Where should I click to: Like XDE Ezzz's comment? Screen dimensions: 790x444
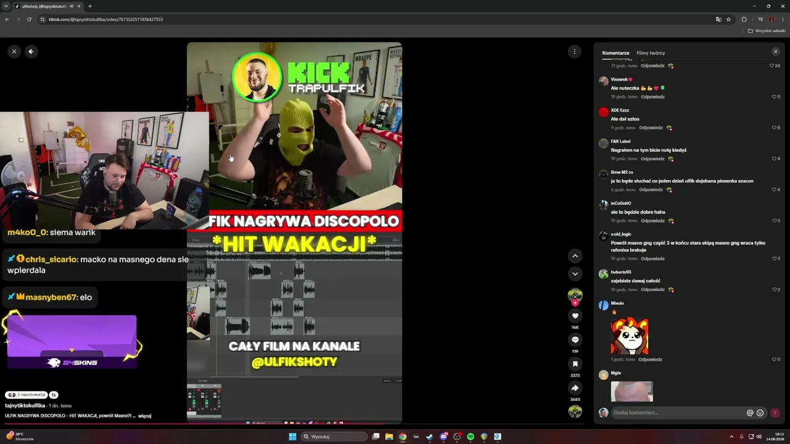click(774, 128)
